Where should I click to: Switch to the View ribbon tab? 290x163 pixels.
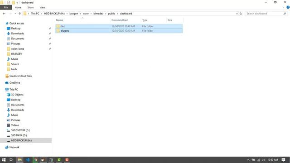(42, 7)
